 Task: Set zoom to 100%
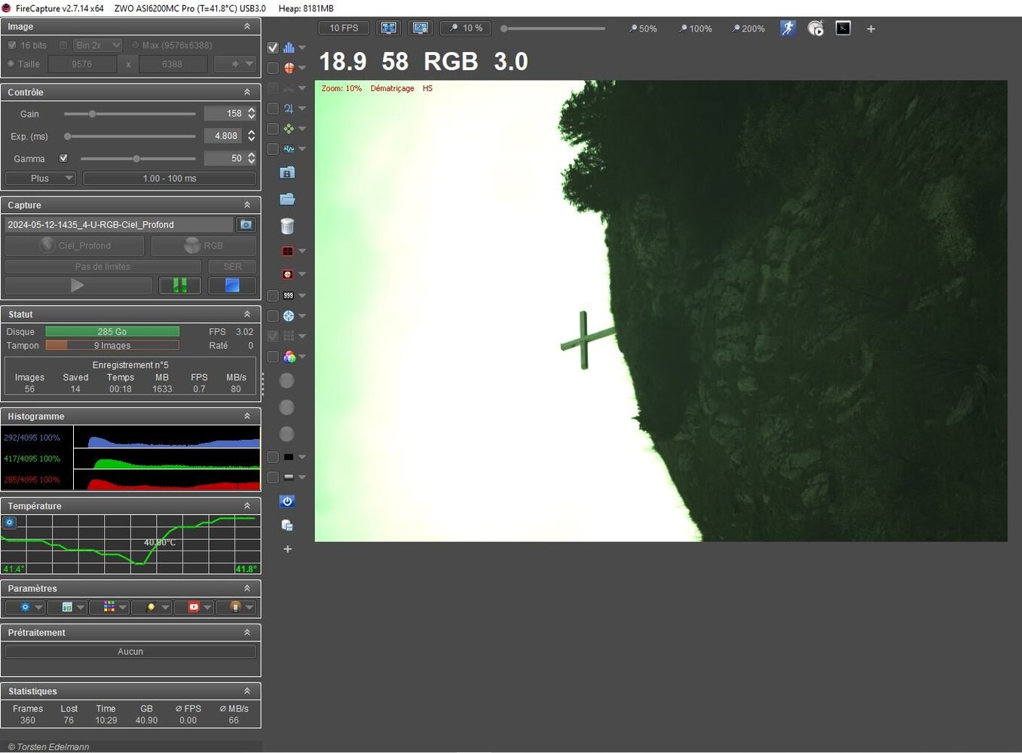(x=695, y=29)
